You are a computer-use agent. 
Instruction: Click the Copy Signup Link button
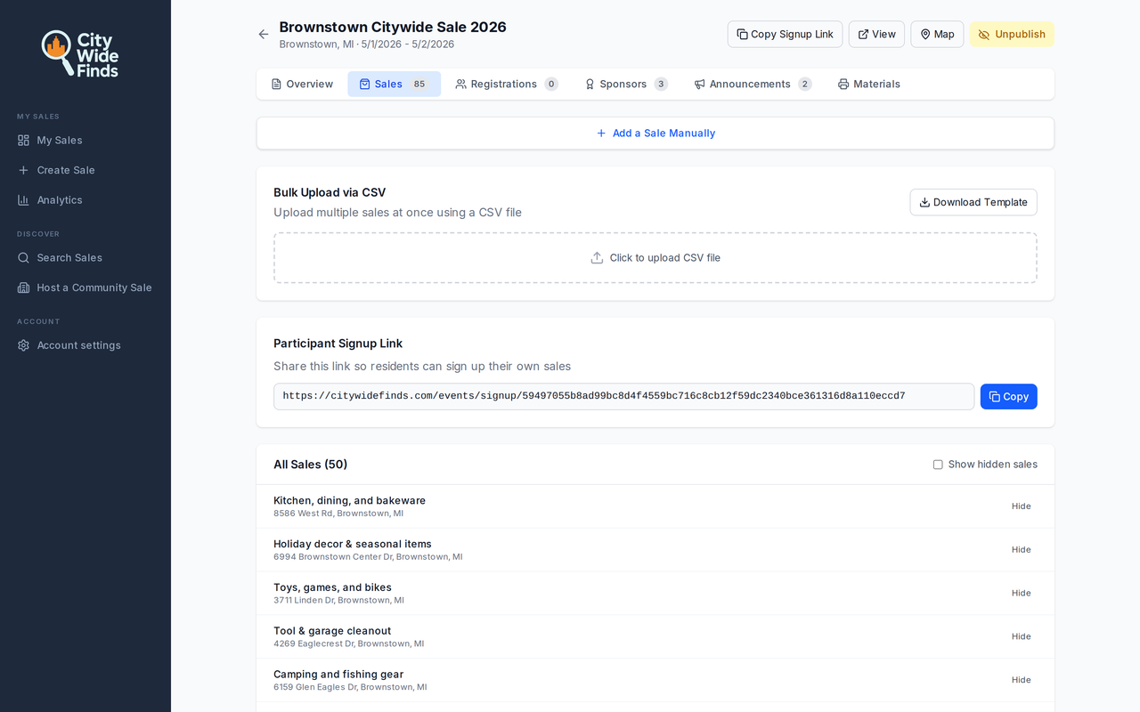click(785, 35)
